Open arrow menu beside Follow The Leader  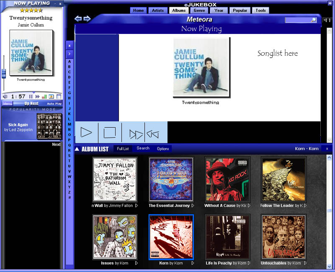point(305,205)
